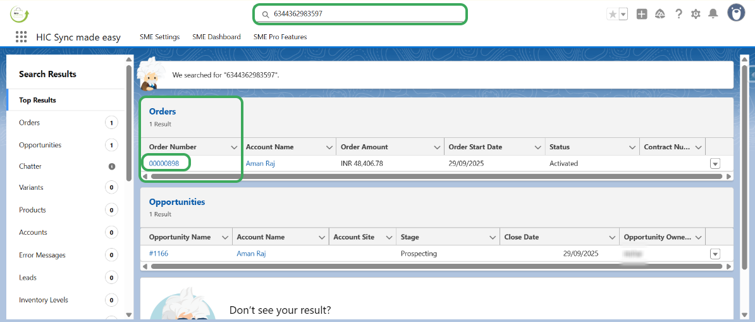Open the App Launcher grid icon

click(x=21, y=37)
